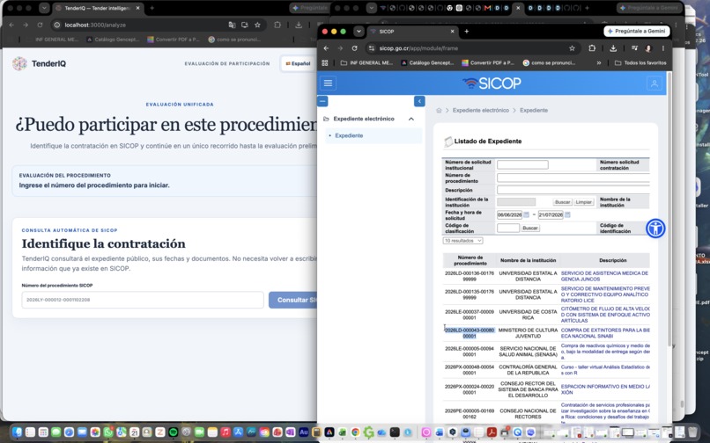Click the home icon in the breadcrumb
Screen dimensions: 710x443
click(x=439, y=110)
